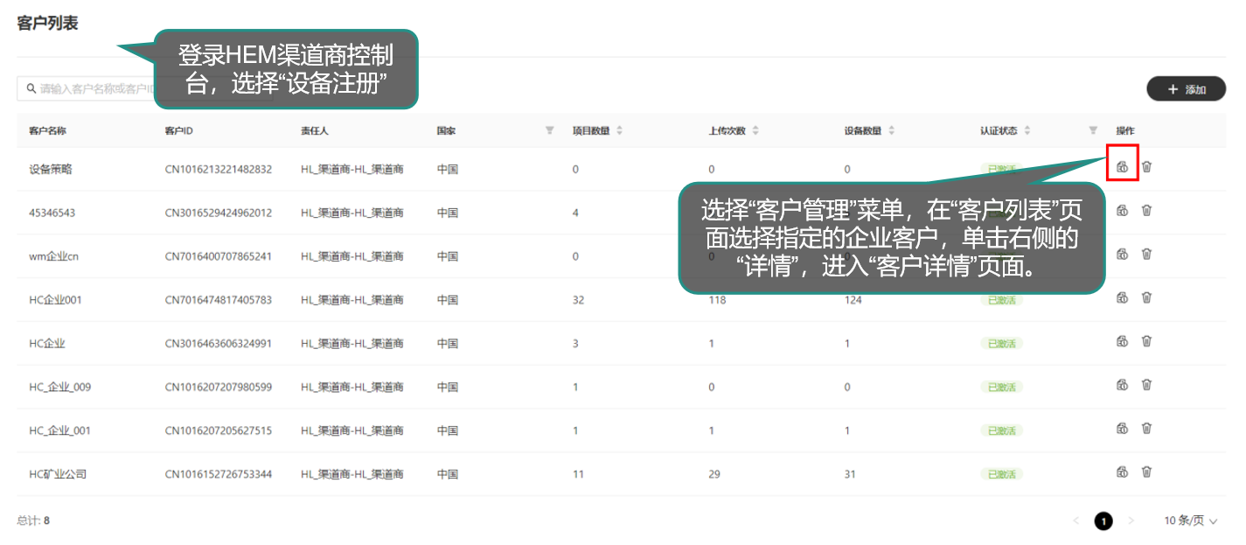Image resolution: width=1246 pixels, height=545 pixels.
Task: Click the search magnifier icon
Action: click(31, 88)
